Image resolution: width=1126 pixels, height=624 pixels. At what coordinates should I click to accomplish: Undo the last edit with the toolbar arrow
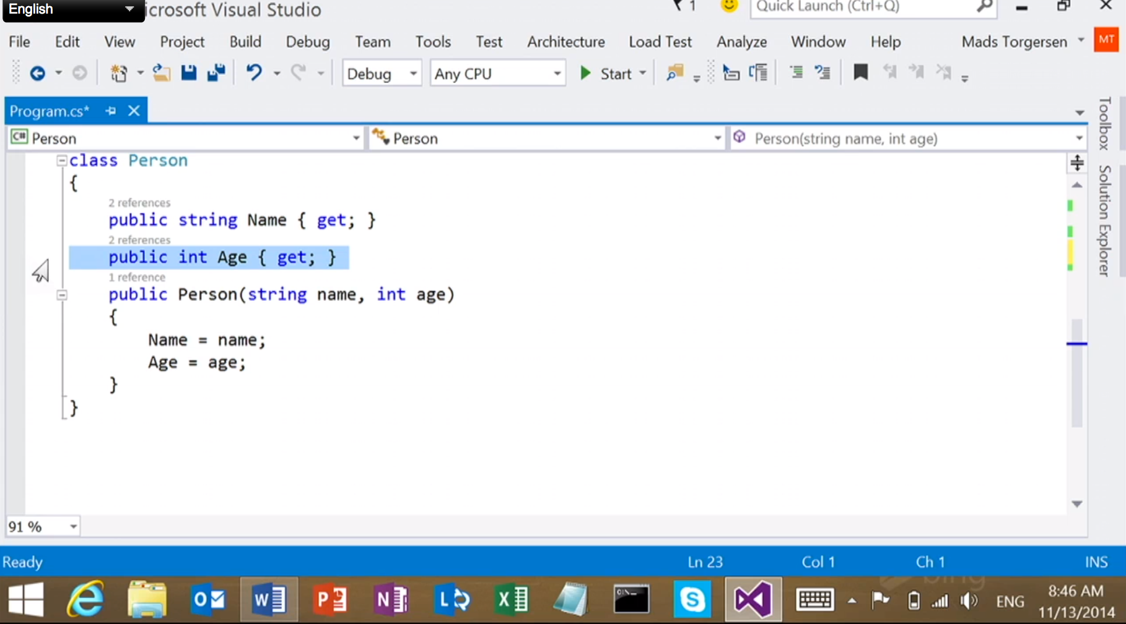click(x=254, y=73)
